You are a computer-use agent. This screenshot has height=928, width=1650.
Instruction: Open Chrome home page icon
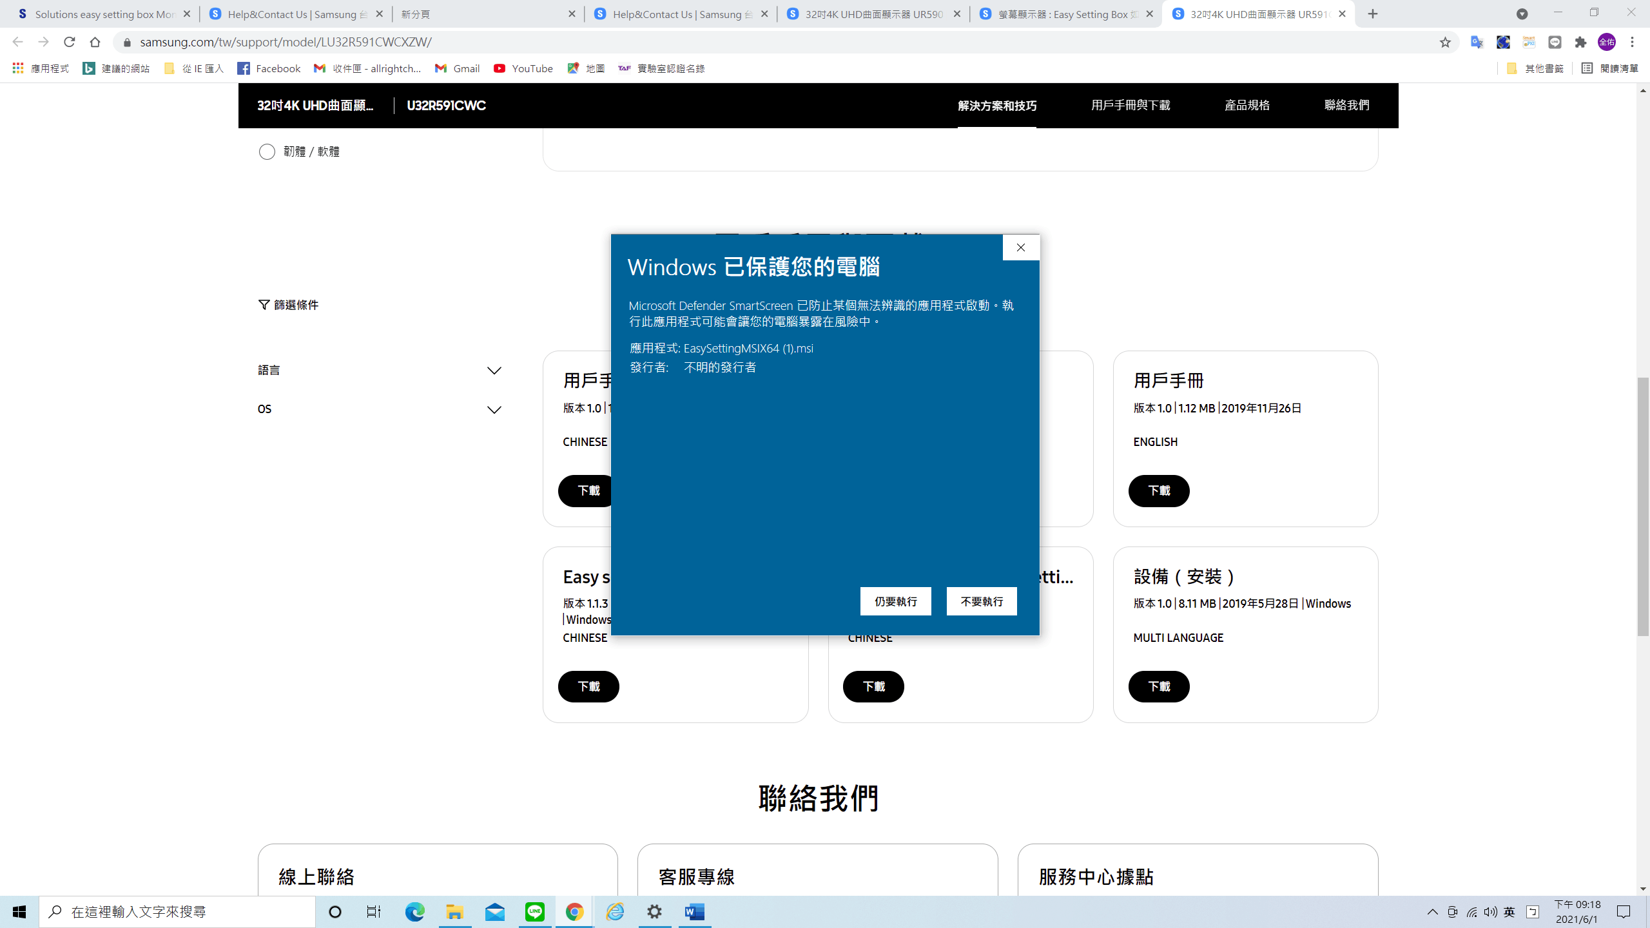click(x=95, y=42)
